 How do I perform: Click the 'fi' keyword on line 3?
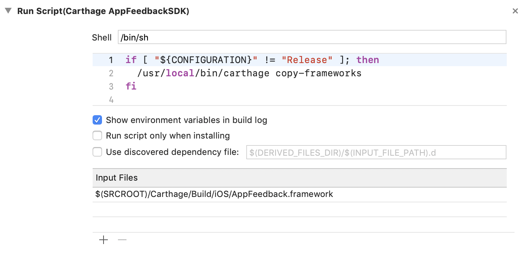130,86
